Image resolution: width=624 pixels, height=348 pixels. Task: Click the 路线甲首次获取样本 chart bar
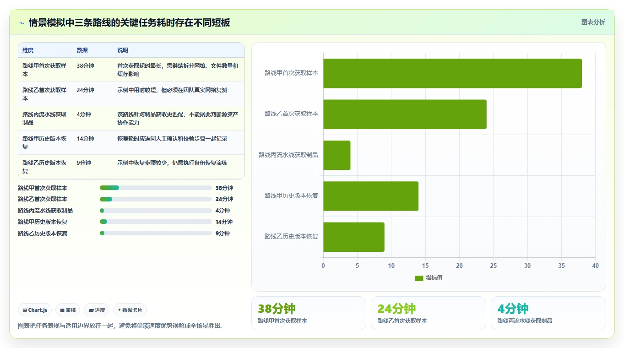coord(452,73)
